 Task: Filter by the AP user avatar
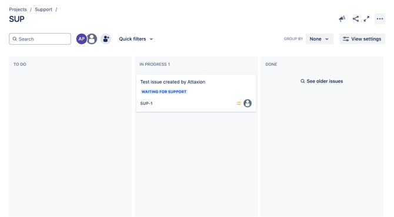click(x=81, y=39)
